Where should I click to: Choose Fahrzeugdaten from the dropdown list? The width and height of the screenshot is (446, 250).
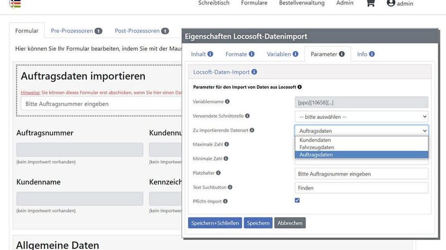[x=361, y=147]
